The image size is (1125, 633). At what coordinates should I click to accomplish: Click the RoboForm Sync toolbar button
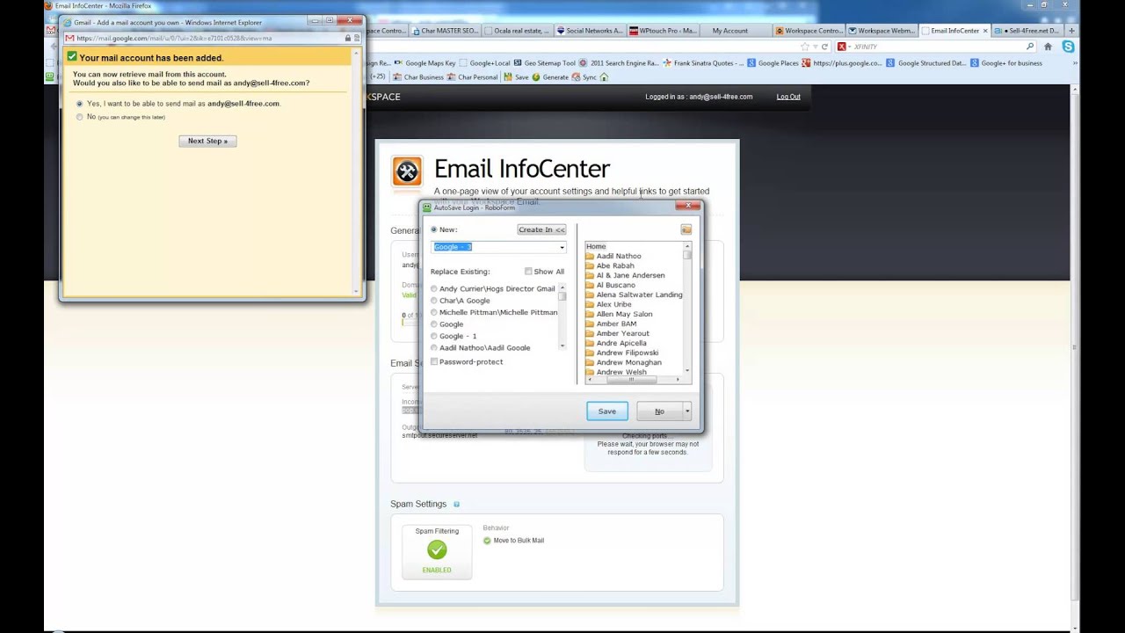coord(584,76)
